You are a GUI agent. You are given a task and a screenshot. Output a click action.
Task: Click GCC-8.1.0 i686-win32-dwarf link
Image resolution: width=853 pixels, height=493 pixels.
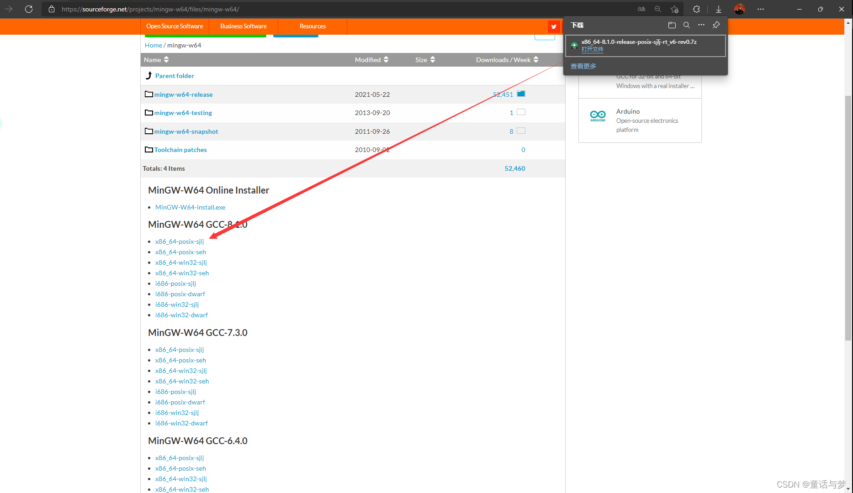(x=181, y=315)
